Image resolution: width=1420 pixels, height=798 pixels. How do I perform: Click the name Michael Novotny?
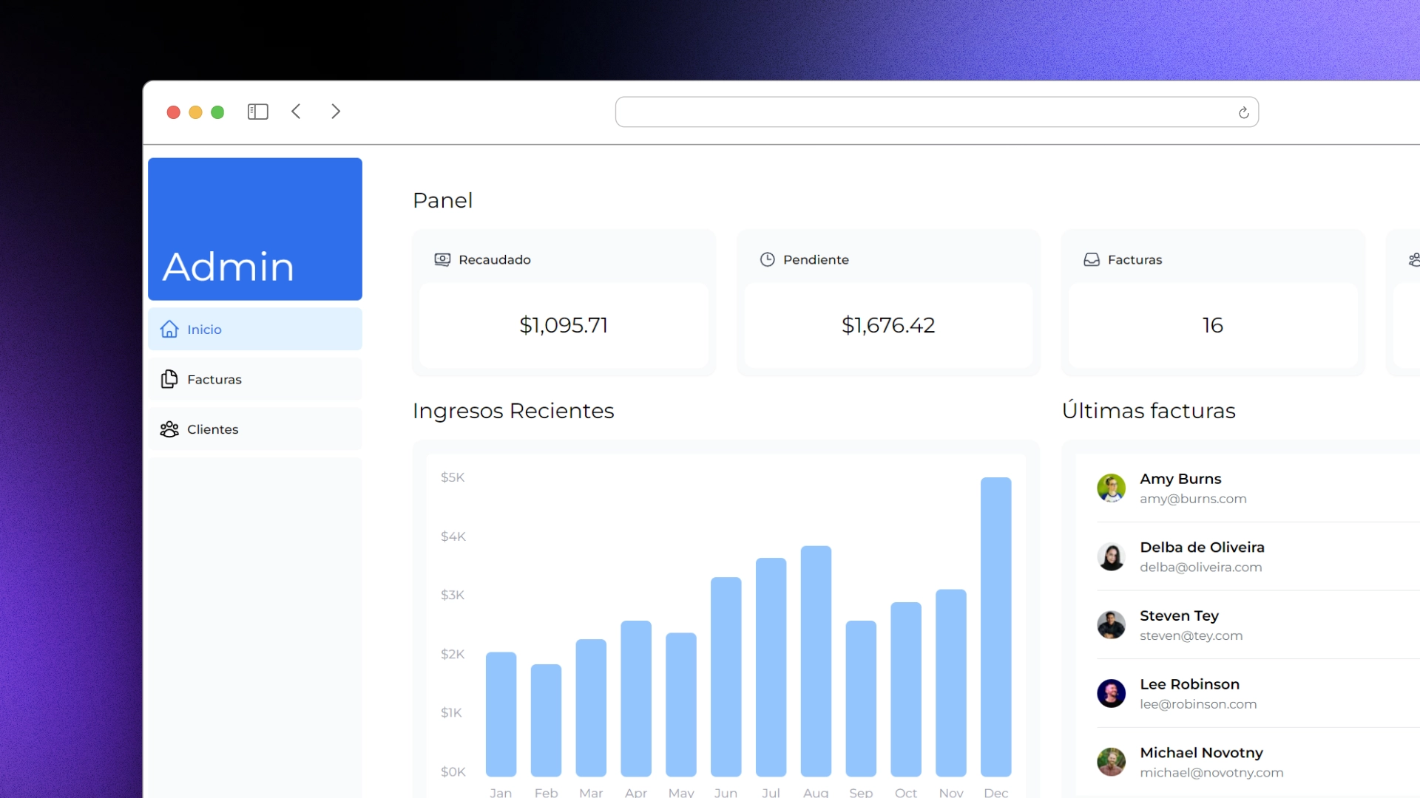coord(1201,753)
